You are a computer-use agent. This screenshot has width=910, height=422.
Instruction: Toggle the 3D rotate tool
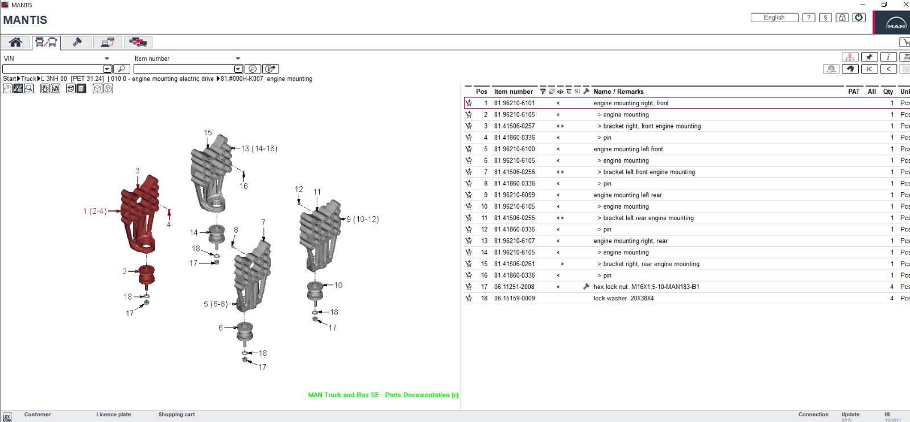coord(18,89)
